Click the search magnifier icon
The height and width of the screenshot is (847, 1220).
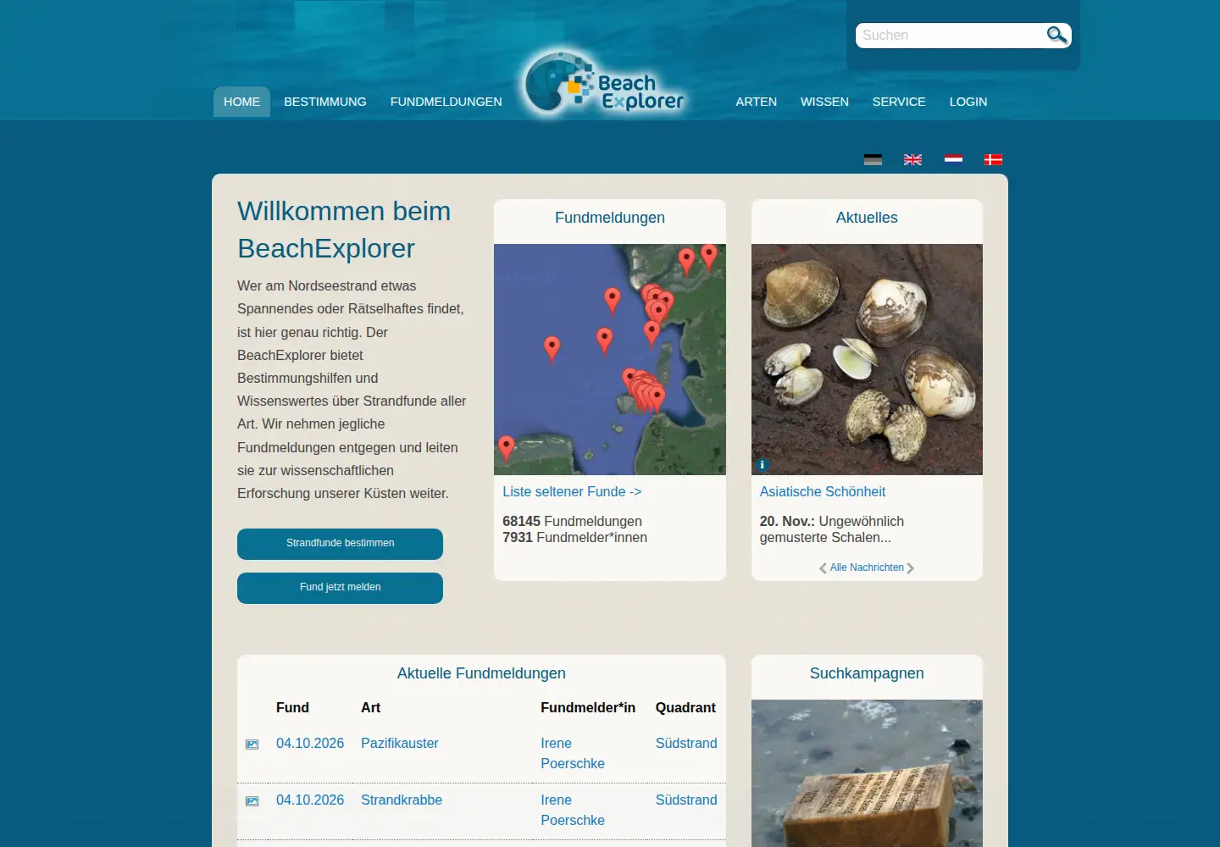click(1056, 35)
